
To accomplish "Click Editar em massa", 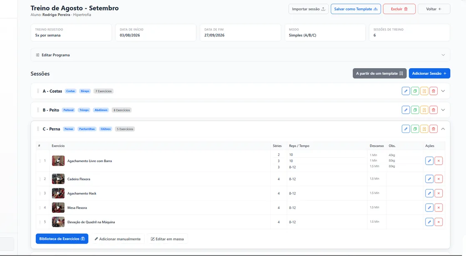I will 167,239.
